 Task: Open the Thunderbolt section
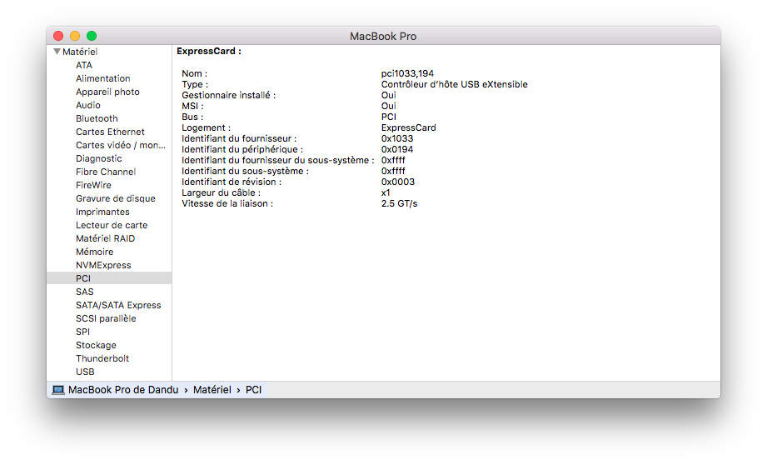102,358
